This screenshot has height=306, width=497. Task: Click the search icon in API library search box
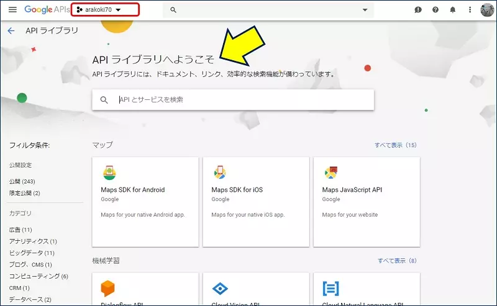104,100
